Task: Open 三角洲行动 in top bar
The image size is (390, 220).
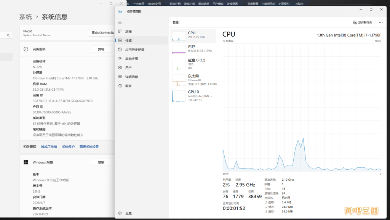Action: click(x=268, y=4)
